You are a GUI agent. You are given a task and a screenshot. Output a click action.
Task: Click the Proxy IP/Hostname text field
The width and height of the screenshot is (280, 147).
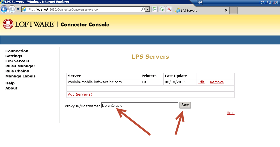(x=140, y=105)
